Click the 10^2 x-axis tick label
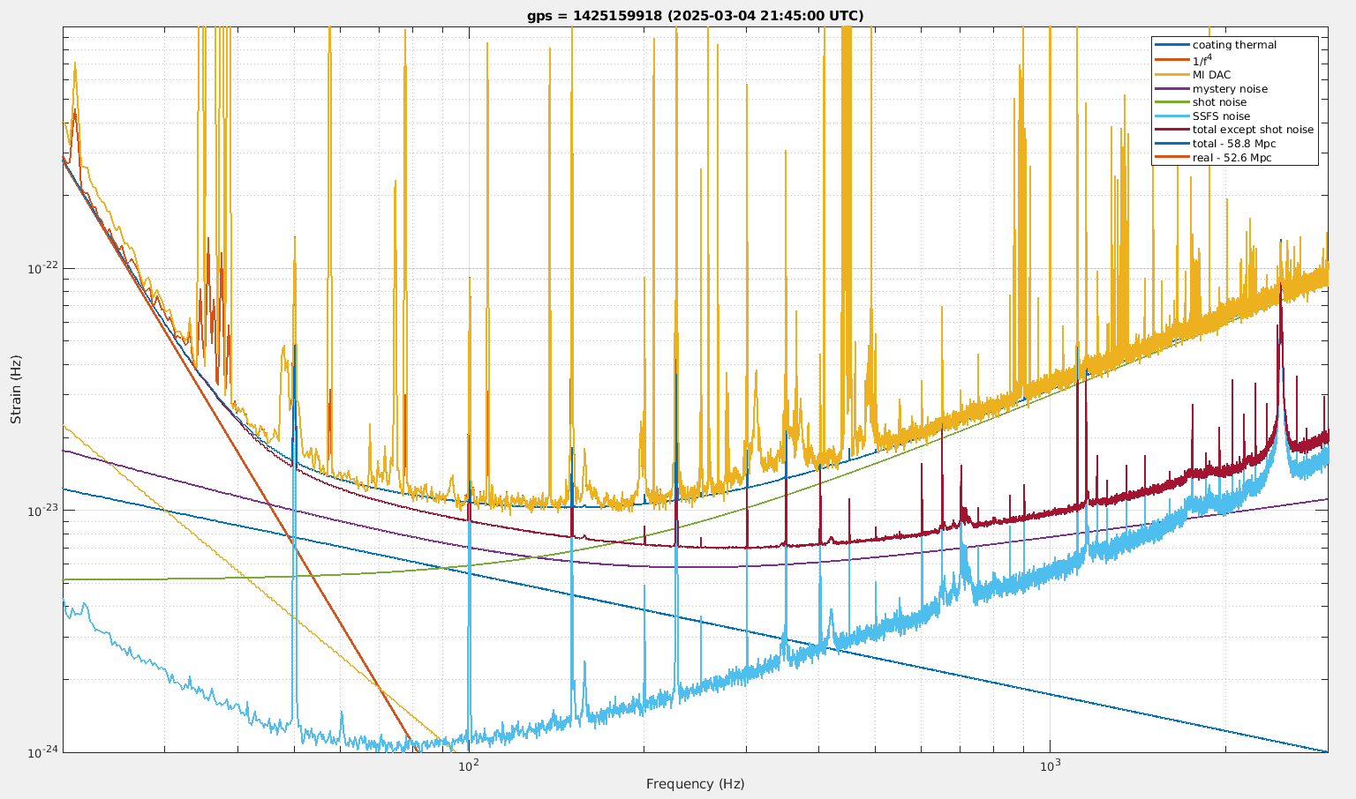 467,765
